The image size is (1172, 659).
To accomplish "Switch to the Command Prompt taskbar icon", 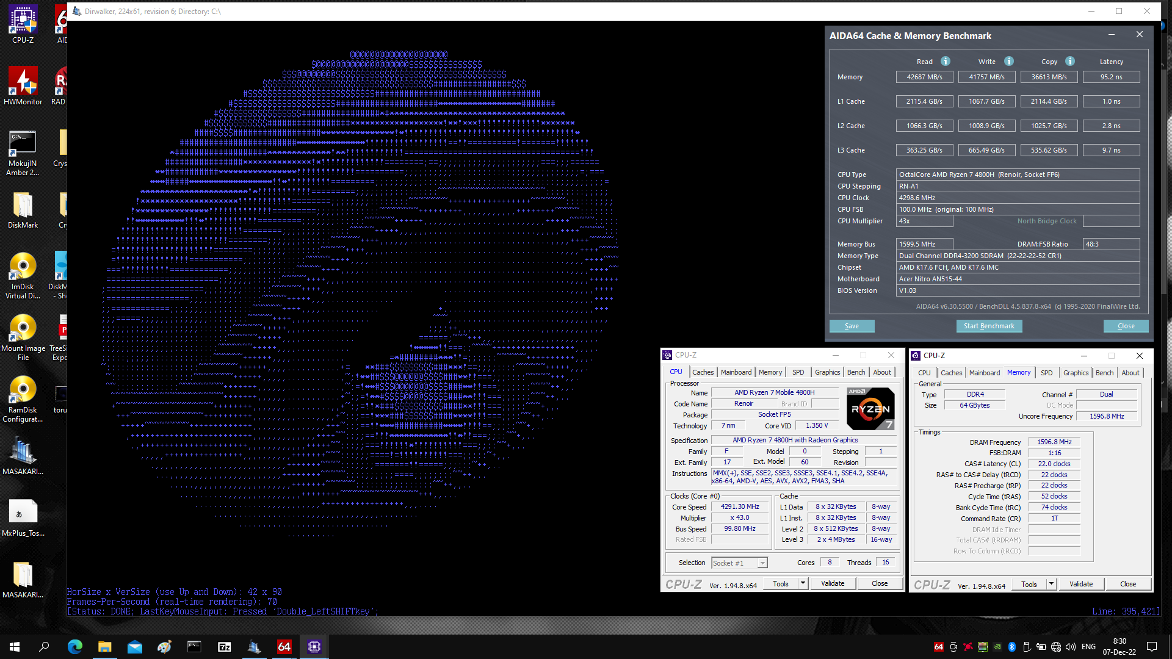I will 194,647.
